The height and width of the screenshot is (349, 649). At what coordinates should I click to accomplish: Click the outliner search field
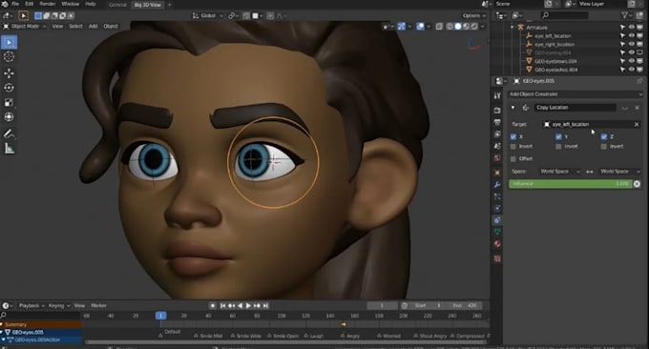565,15
